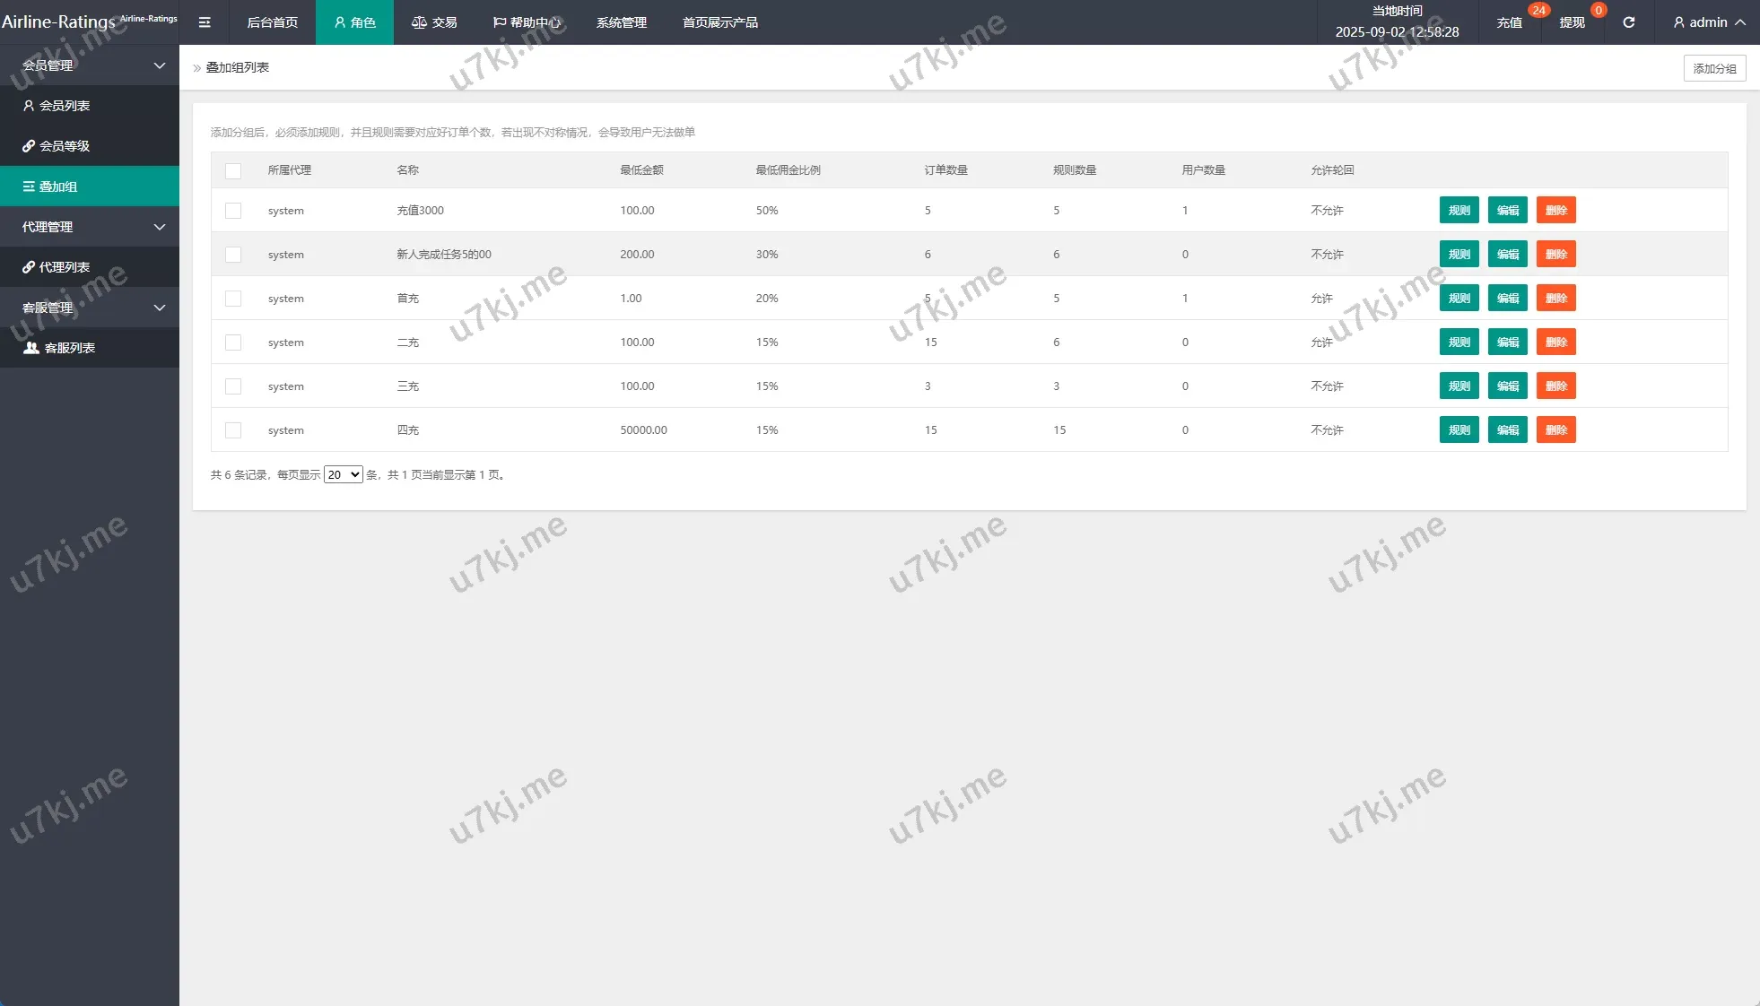This screenshot has width=1760, height=1006.
Task: Switch to the 系统管理 top tab
Action: click(x=621, y=22)
